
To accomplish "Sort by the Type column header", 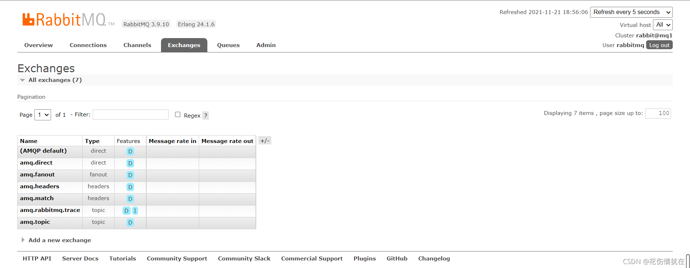I will 92,141.
